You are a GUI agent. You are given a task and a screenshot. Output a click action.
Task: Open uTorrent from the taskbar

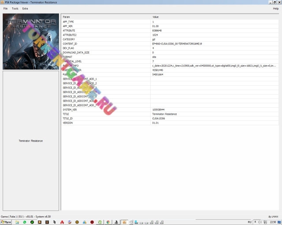point(100,222)
